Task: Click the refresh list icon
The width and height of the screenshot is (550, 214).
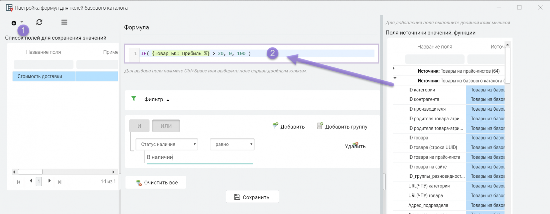Action: pyautogui.click(x=39, y=22)
